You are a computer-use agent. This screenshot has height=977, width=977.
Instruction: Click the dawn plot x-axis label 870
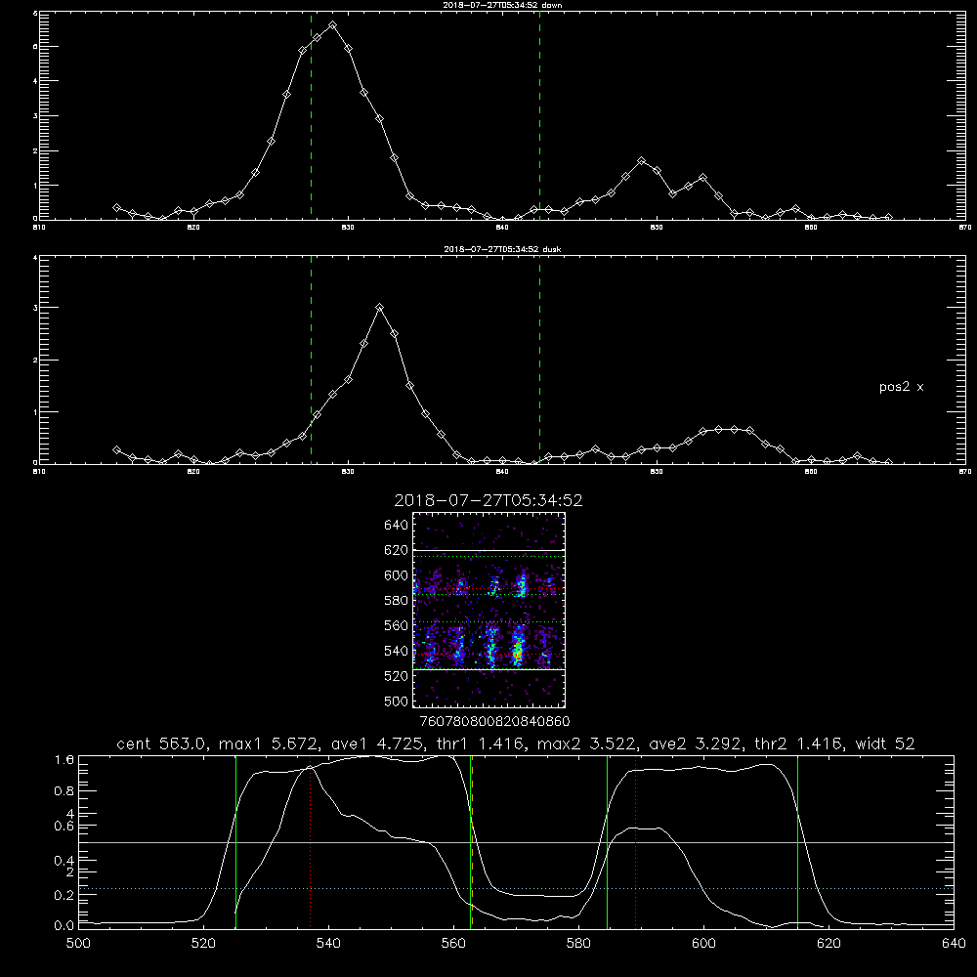click(964, 228)
